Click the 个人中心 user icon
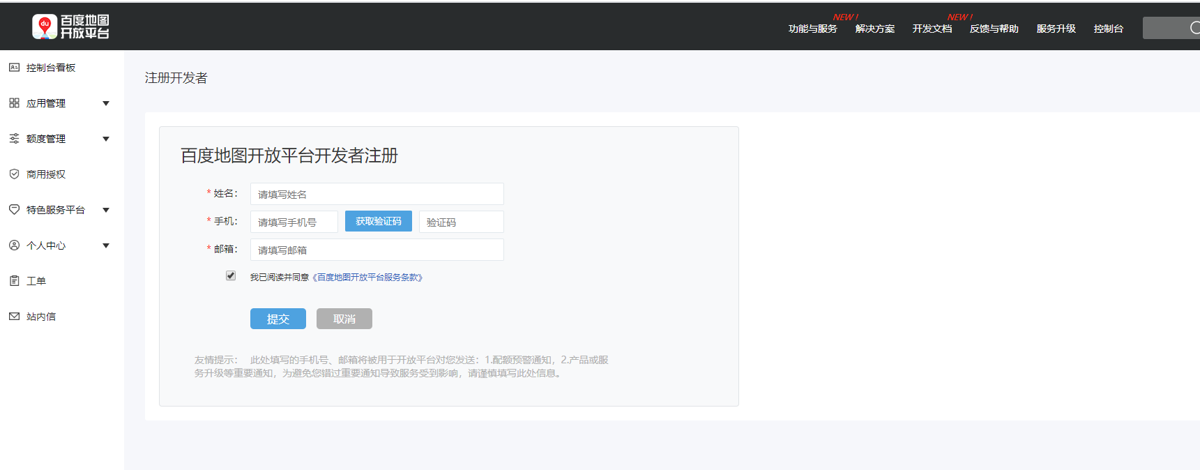 click(x=14, y=245)
